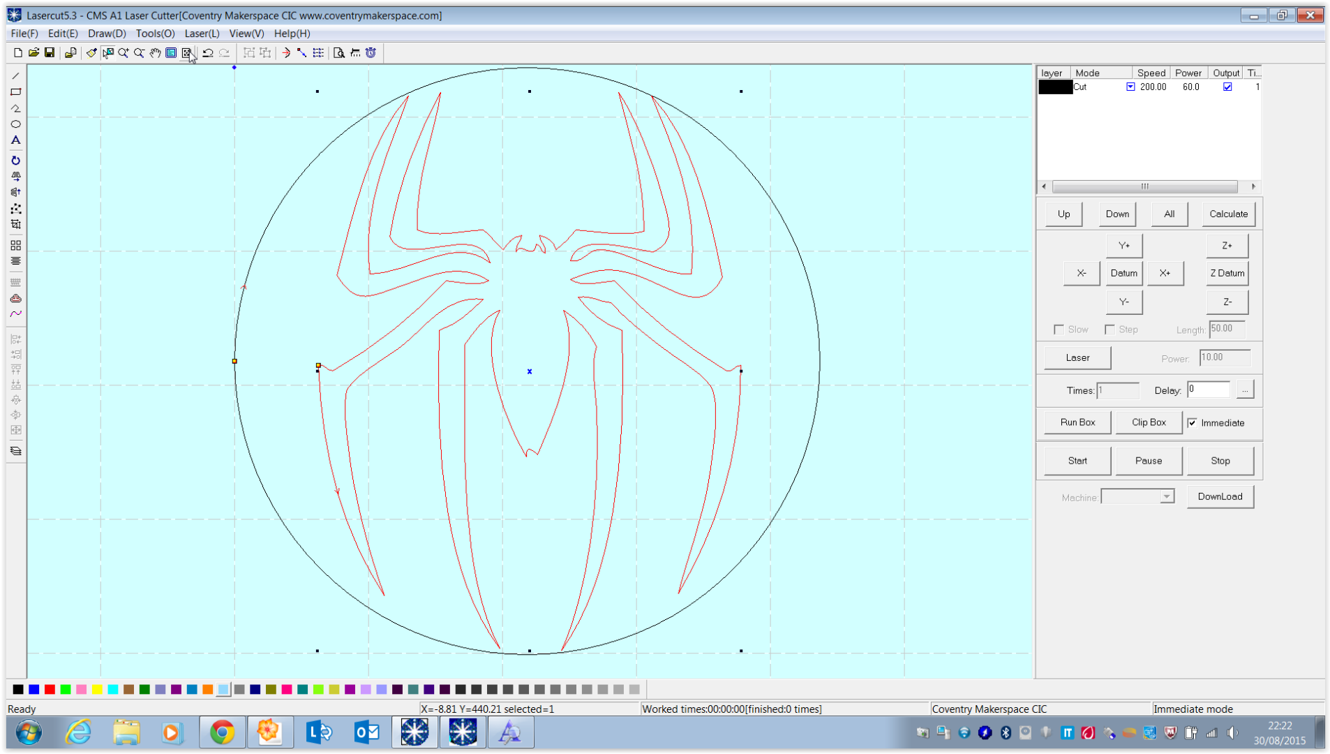Select the zoom in magnifier
1330x754 pixels.
[124, 53]
